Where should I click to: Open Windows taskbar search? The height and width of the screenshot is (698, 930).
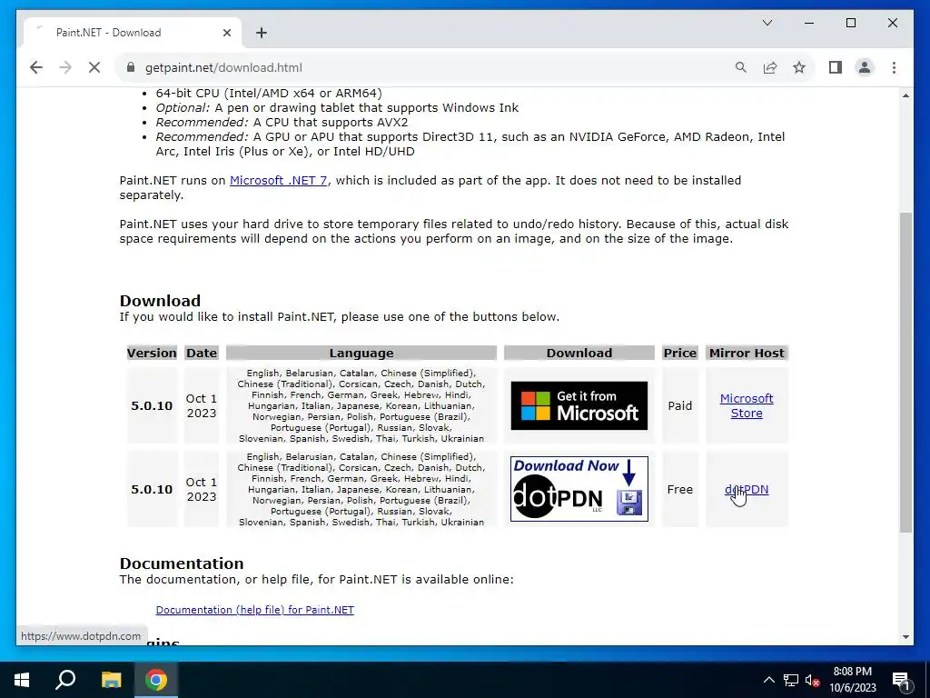(65, 680)
